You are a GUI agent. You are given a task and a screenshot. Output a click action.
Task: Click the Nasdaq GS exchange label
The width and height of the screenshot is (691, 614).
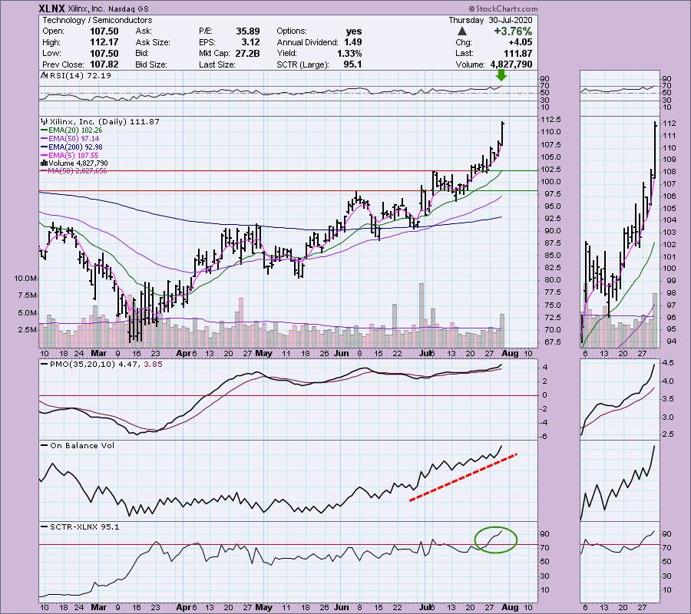129,8
